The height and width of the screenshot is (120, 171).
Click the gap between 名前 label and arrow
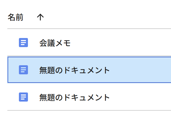coord(30,17)
